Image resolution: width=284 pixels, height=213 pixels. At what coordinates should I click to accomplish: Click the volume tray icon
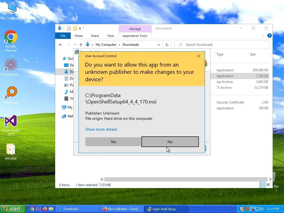[x=262, y=209]
